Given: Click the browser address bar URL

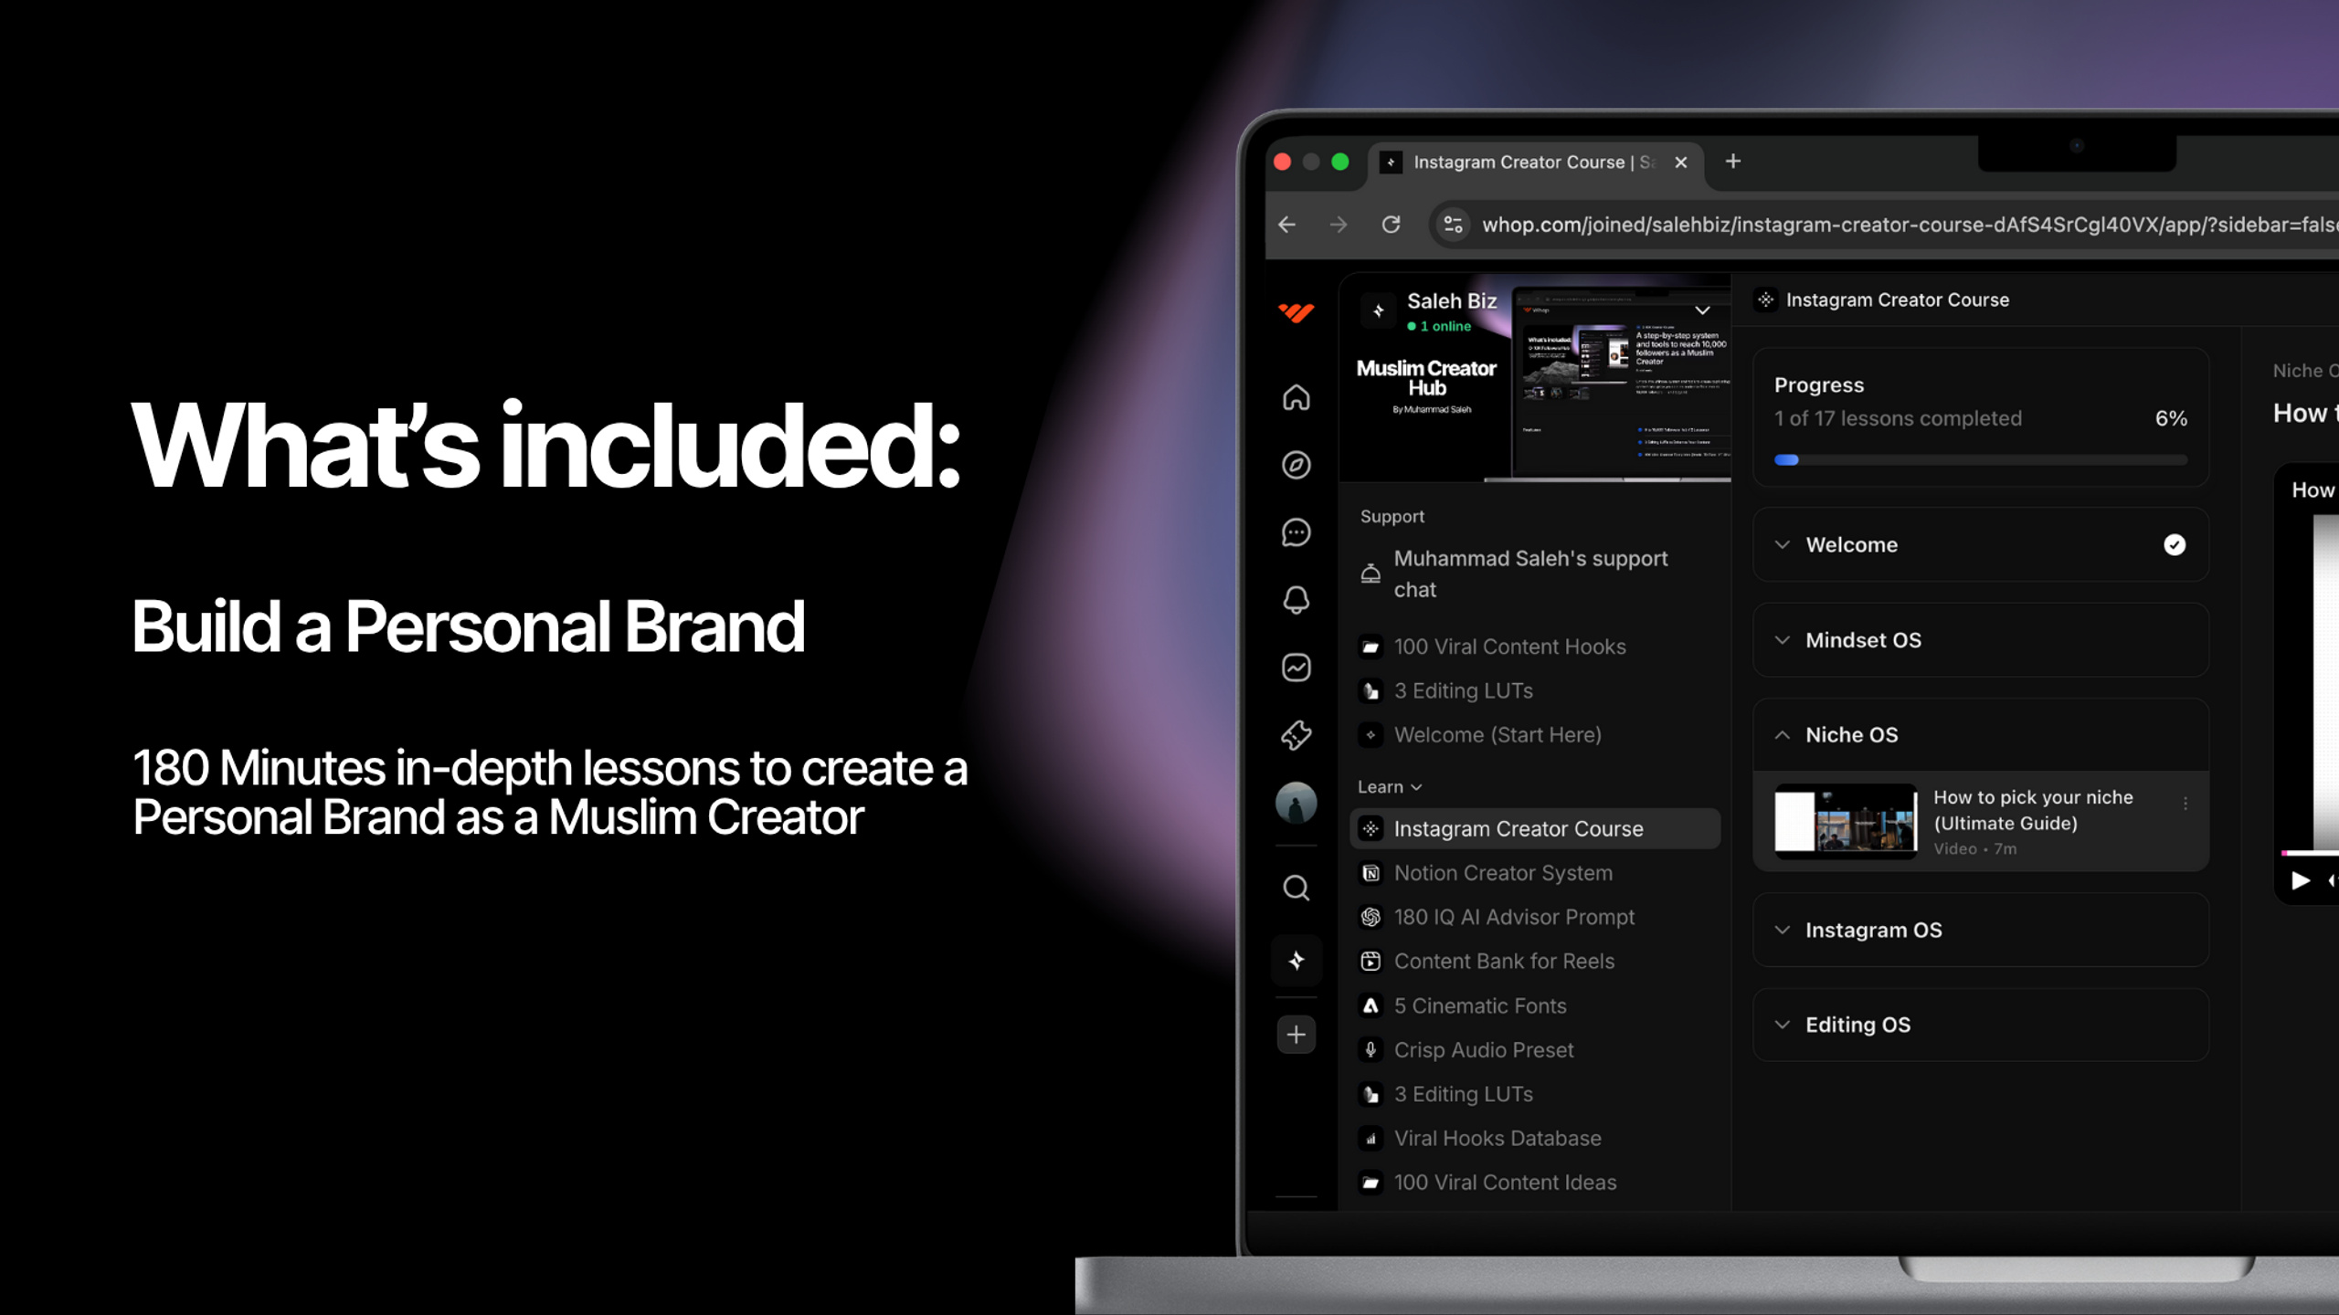Looking at the screenshot, I should pos(1910,225).
